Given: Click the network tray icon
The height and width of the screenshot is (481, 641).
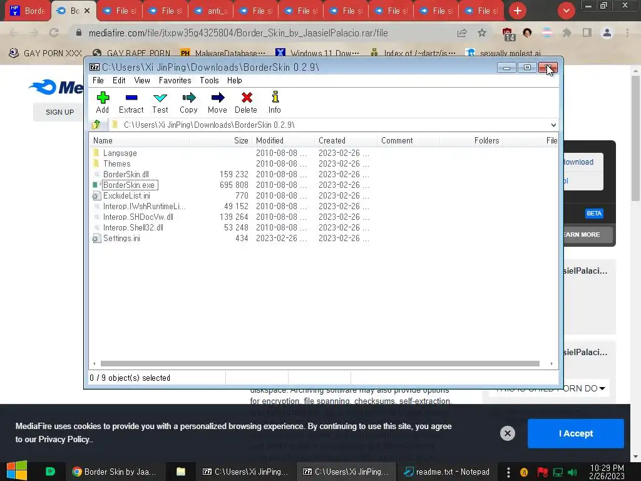Looking at the screenshot, I should click(x=558, y=472).
